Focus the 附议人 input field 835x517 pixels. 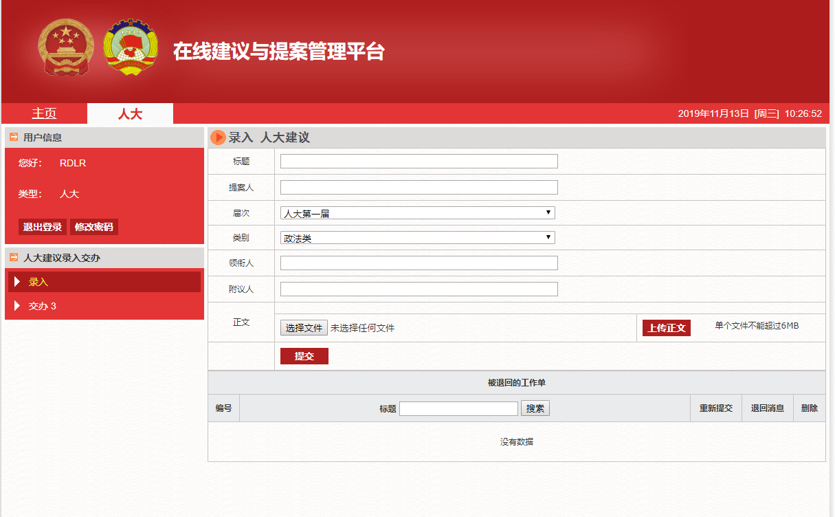(419, 289)
